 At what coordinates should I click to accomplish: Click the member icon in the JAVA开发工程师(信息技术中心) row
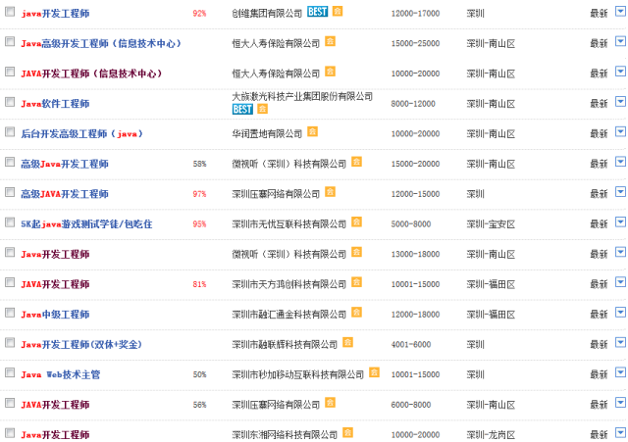pos(330,72)
